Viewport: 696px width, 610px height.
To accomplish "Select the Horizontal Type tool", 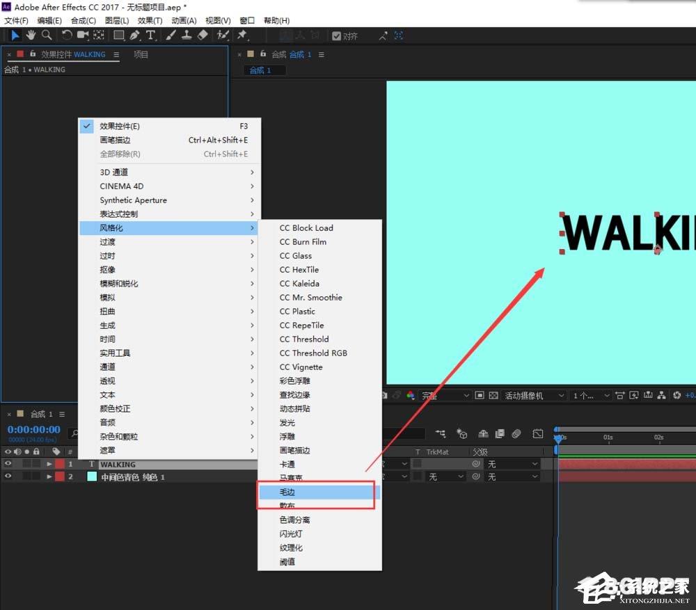I will pyautogui.click(x=151, y=35).
